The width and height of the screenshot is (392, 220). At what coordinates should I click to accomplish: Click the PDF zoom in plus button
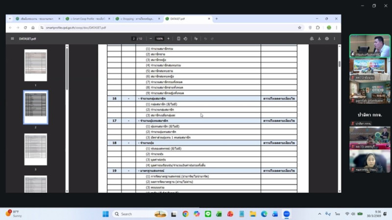[x=169, y=39]
